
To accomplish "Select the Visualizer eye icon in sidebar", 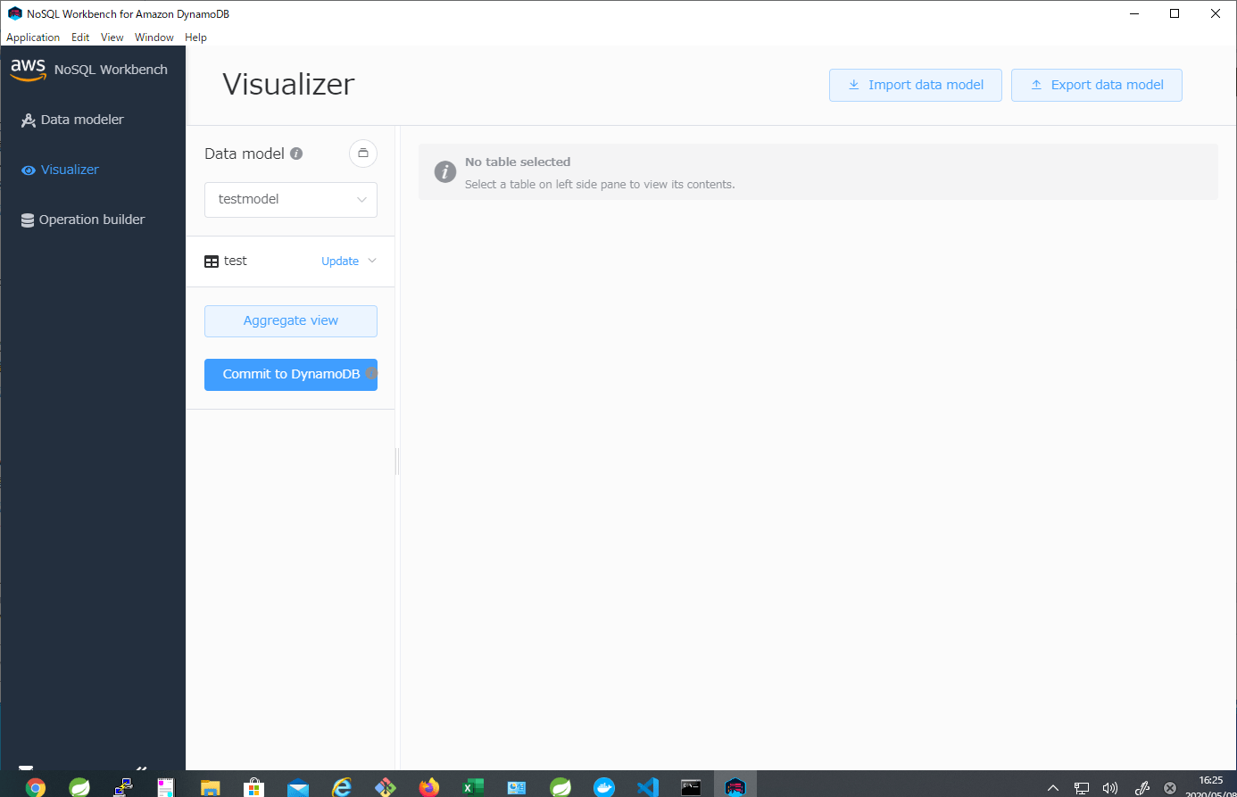I will point(29,169).
